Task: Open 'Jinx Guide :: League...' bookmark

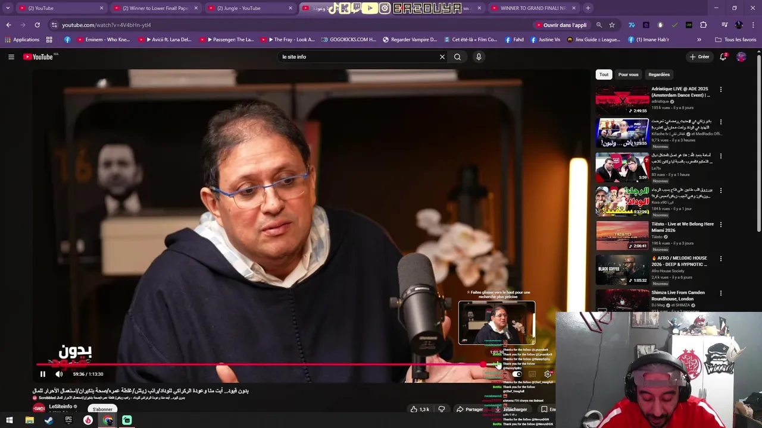Action: coord(594,40)
